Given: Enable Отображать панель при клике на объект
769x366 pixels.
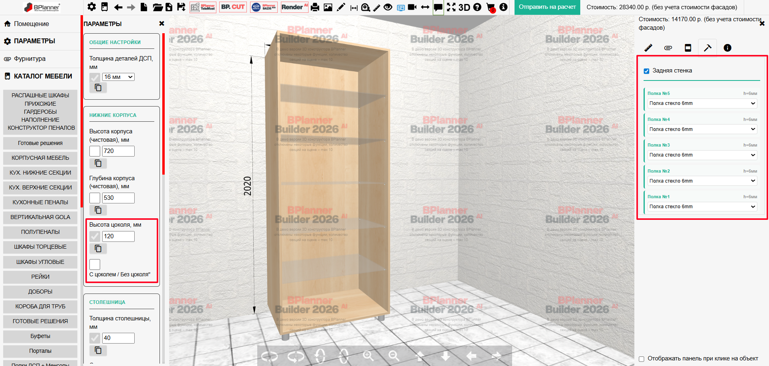Looking at the screenshot, I should [642, 359].
